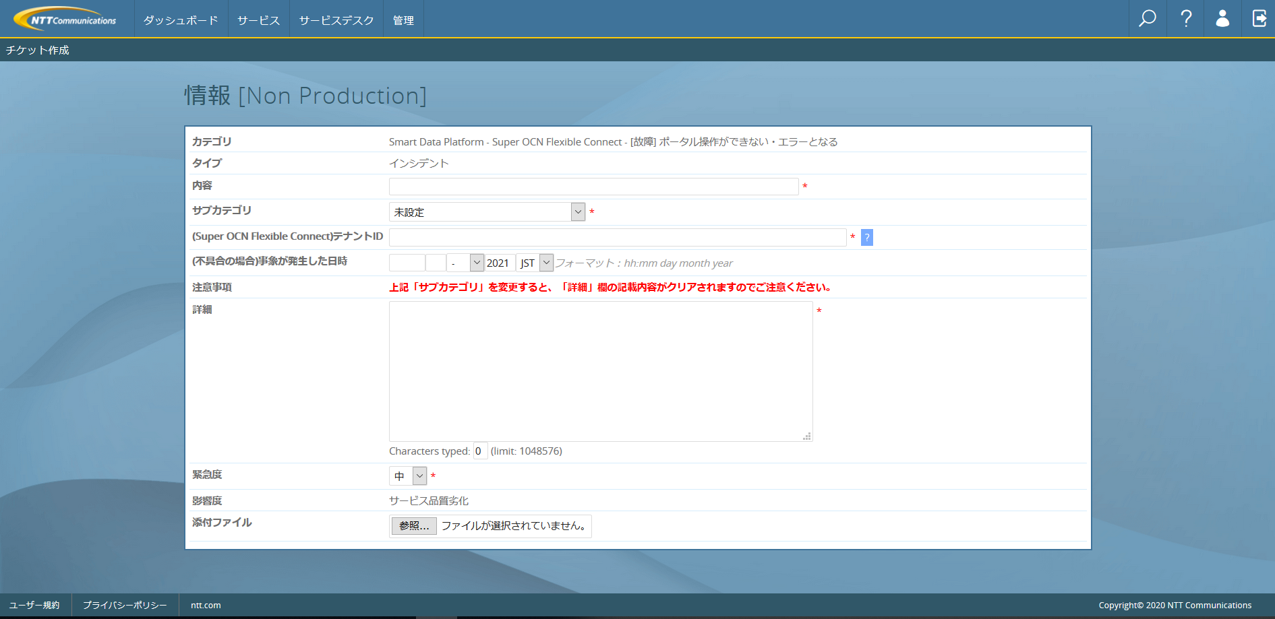This screenshot has width=1275, height=619.
Task: Click the blue help icon next to テナントID
Action: (866, 237)
